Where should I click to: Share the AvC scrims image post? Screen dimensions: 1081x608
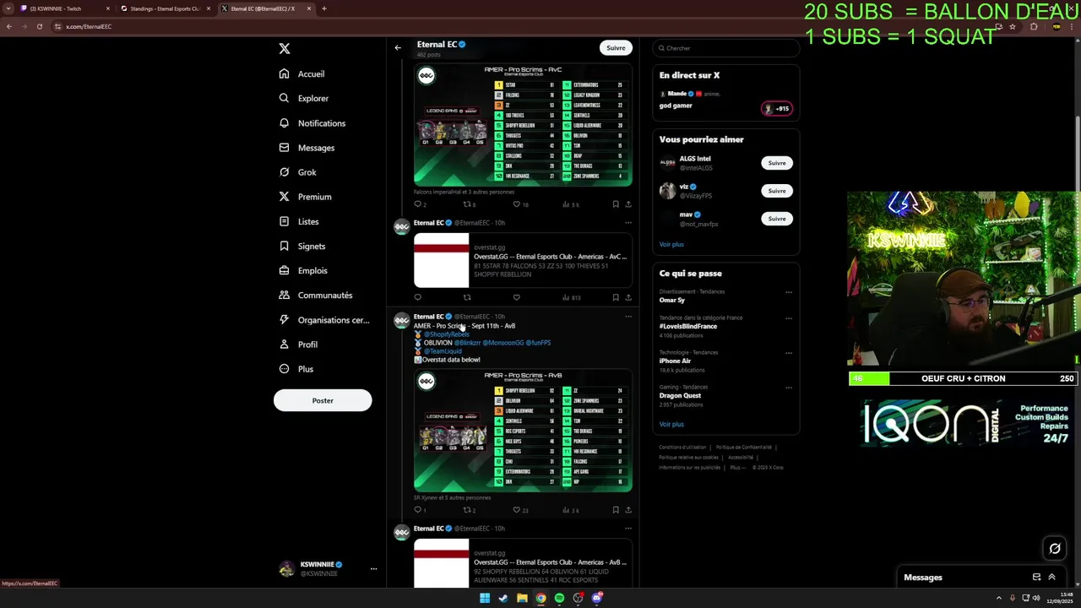pos(627,204)
